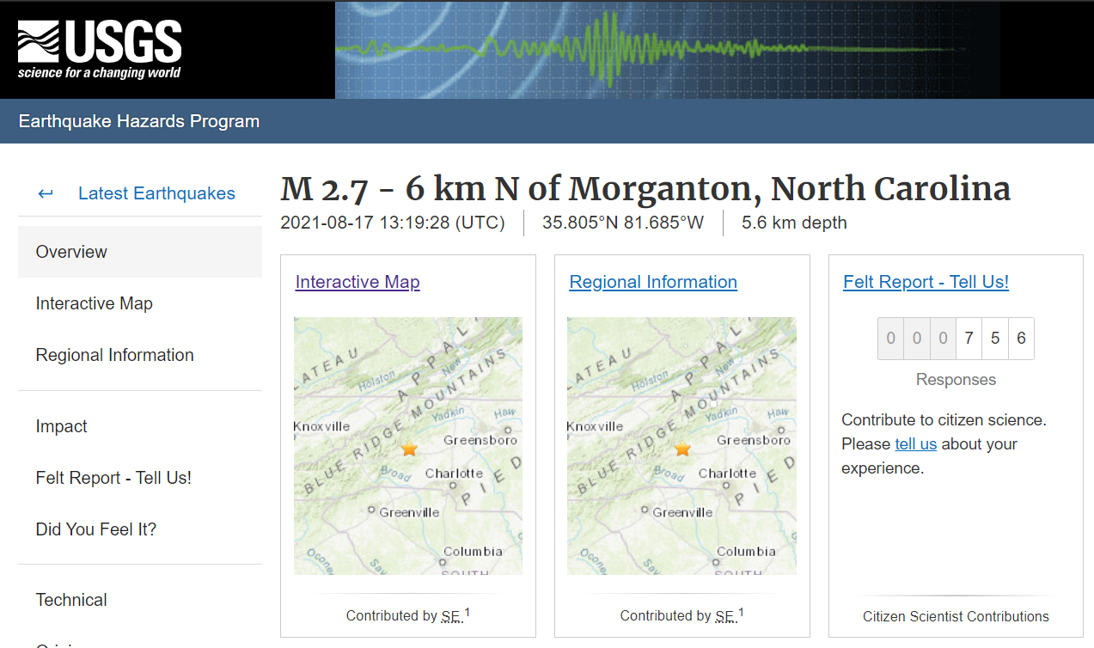This screenshot has width=1094, height=648.
Task: Open Earthquake Hazards Program link
Action: tap(139, 121)
